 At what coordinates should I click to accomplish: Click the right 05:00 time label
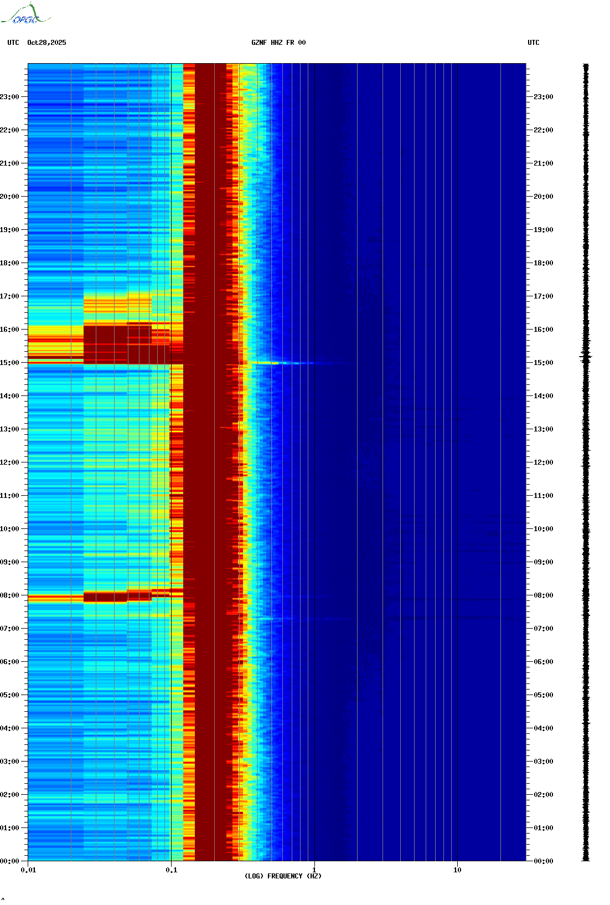click(544, 695)
